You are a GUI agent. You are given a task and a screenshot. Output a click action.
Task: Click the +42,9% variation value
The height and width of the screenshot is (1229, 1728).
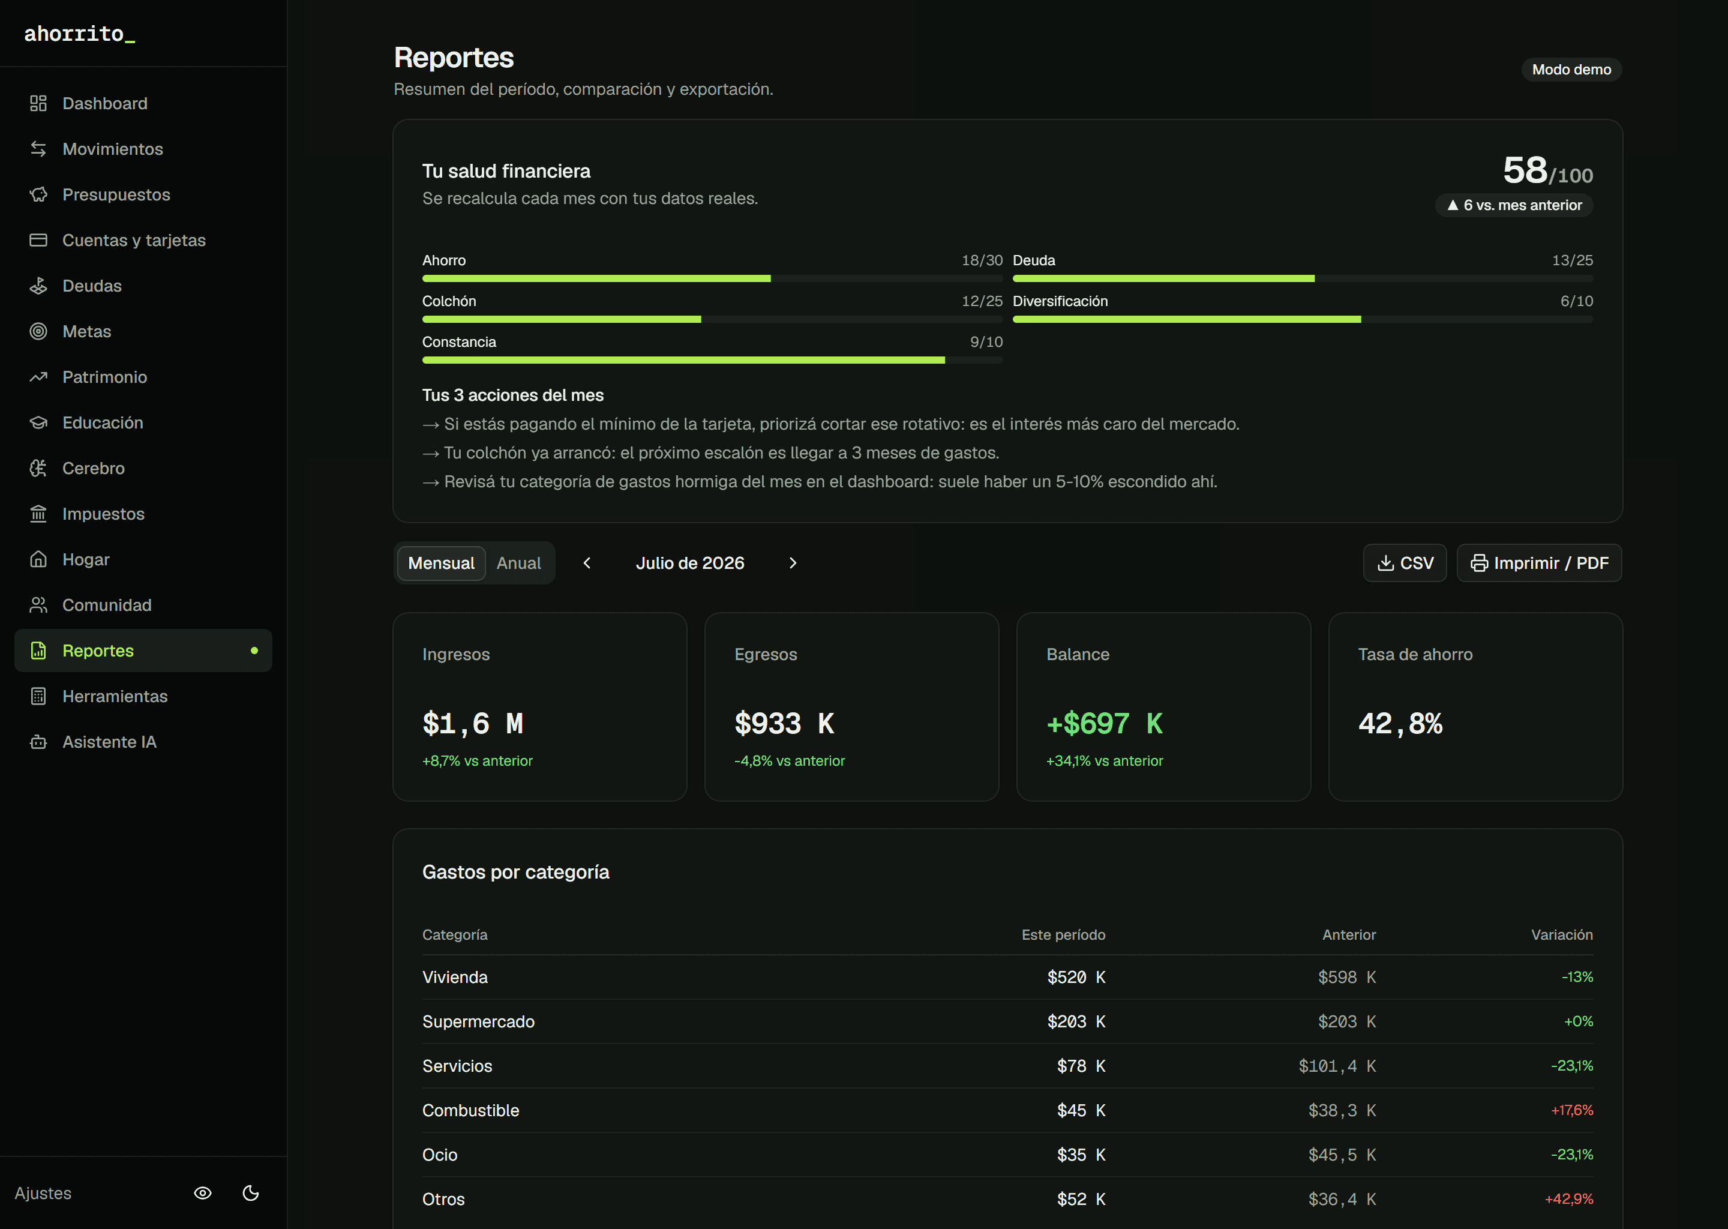1568,1199
